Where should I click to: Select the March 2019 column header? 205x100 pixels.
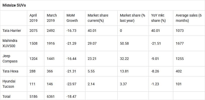(52, 18)
